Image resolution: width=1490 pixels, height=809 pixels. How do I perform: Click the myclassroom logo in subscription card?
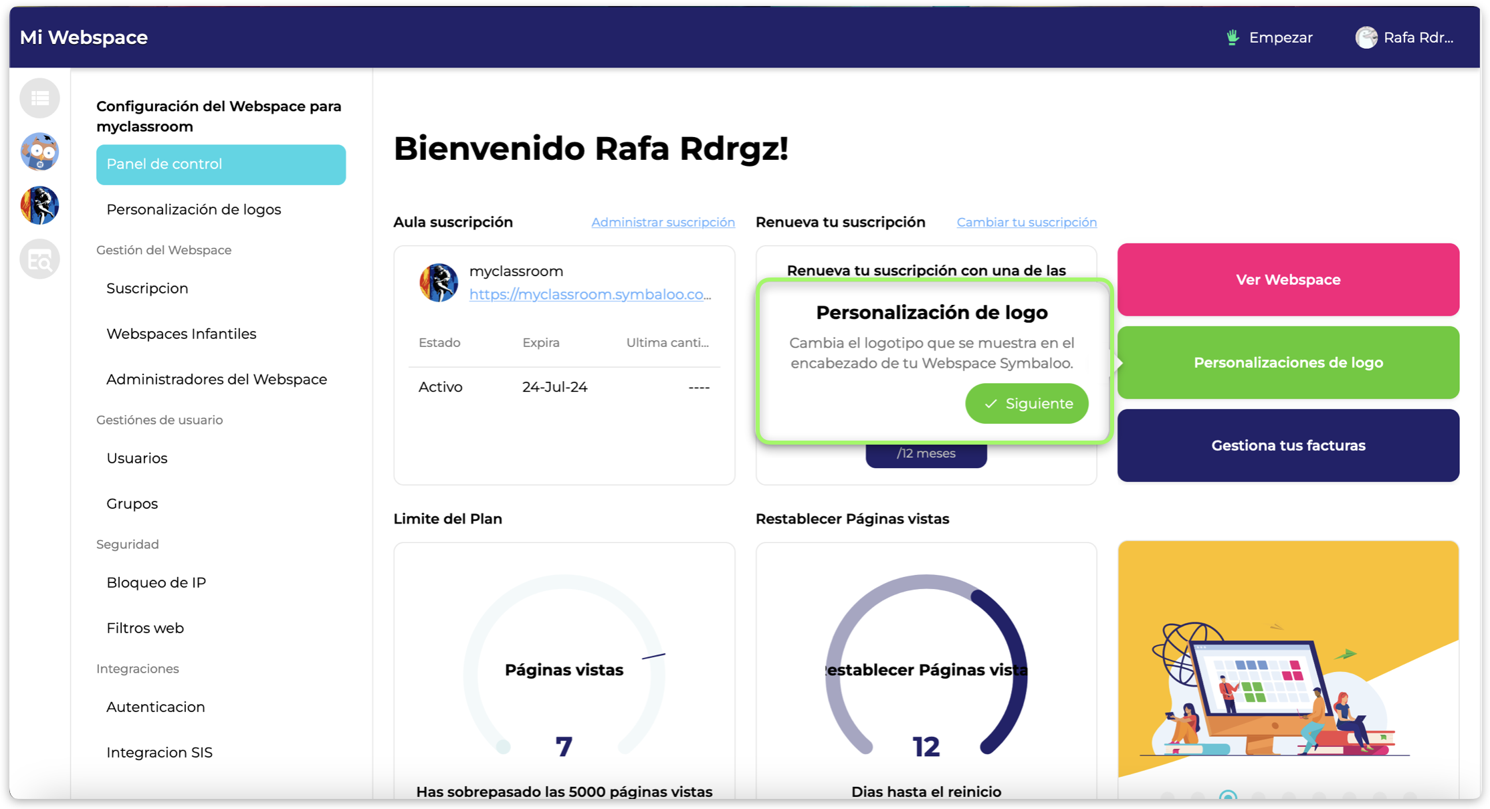click(439, 283)
